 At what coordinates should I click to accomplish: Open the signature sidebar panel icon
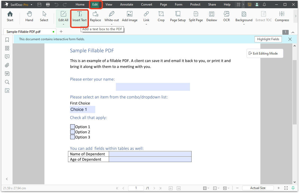[7, 90]
